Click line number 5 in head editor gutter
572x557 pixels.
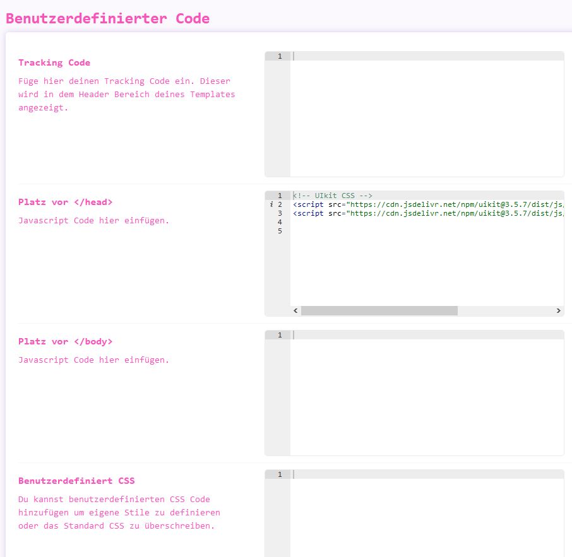point(280,231)
